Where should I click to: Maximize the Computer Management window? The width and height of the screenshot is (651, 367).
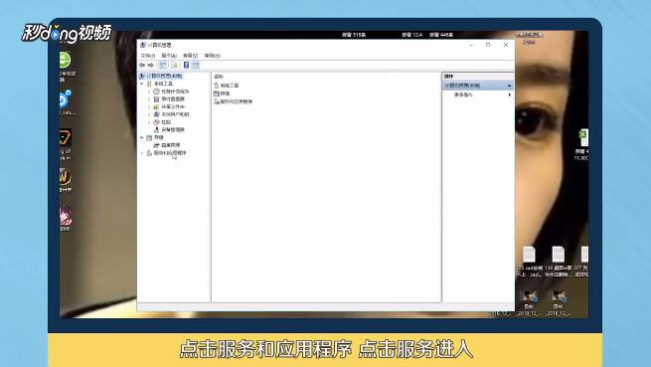click(488, 45)
